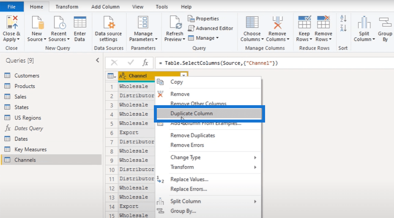This screenshot has width=394, height=218.
Task: Click the New Source icon
Action: click(38, 23)
